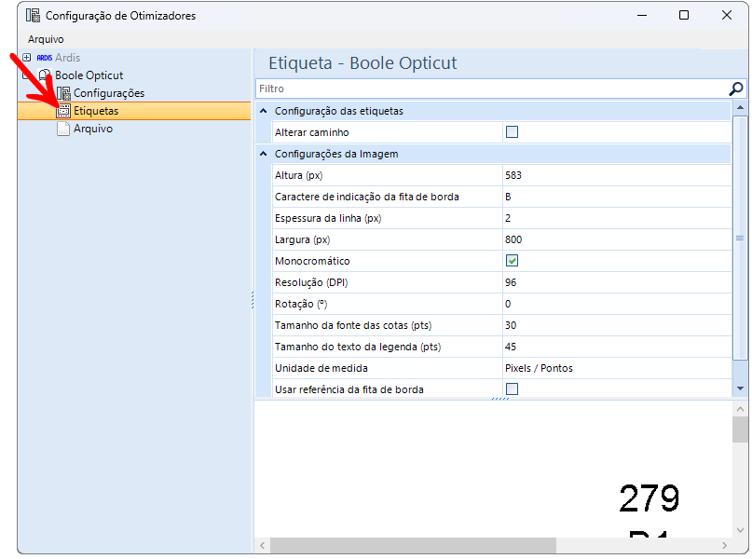Click preview vertical scrollbar thumb
Viewport: 752px width, 559px height.
click(x=740, y=429)
